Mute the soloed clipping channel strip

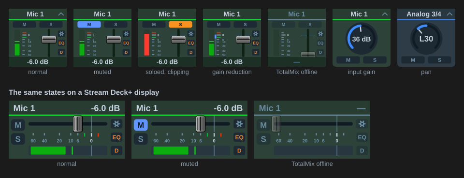(154, 24)
